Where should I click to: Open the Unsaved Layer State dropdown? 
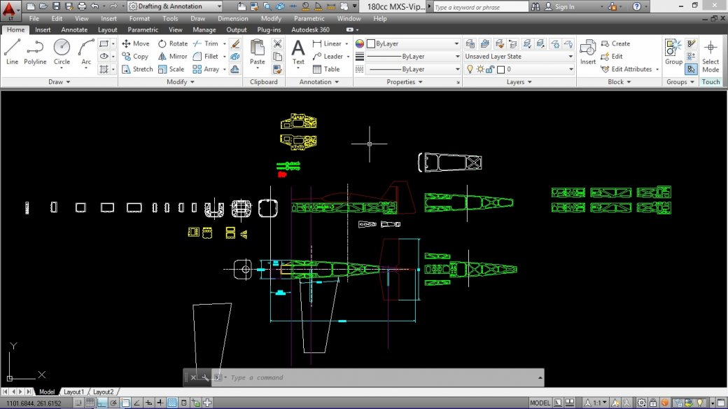[518, 56]
